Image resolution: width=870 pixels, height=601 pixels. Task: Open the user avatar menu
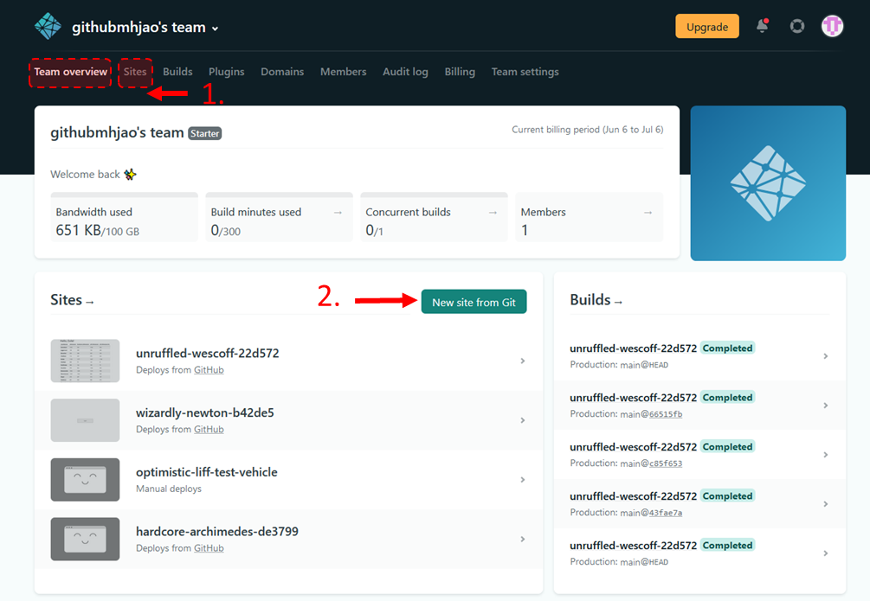click(x=832, y=26)
